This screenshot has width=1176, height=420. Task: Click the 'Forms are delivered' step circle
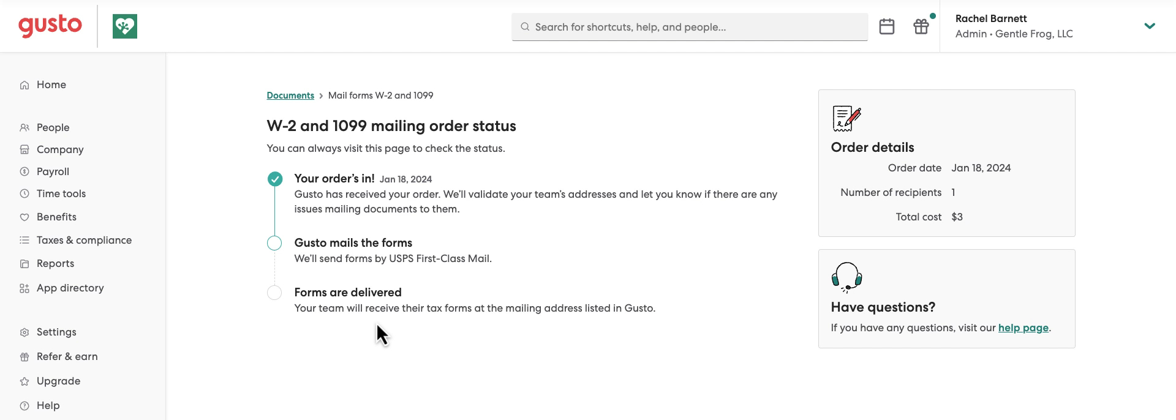click(274, 293)
